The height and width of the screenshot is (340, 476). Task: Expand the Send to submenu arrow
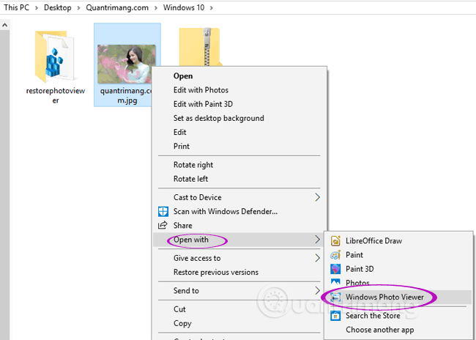pos(317,290)
